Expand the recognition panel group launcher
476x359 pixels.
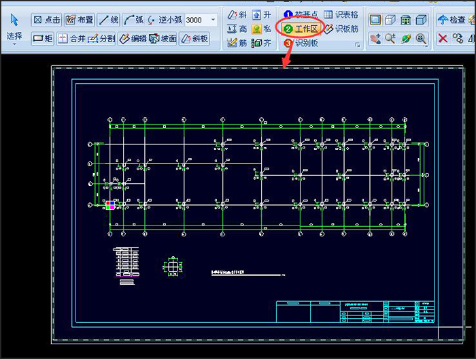[358, 46]
